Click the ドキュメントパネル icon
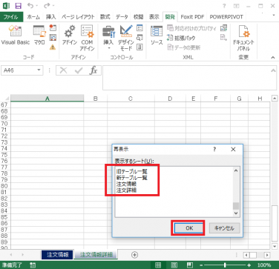Image resolution: width=279 pixels, height=269 pixels. 243,38
